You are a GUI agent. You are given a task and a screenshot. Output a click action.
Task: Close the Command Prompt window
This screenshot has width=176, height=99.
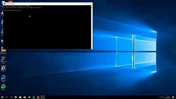(90, 4)
